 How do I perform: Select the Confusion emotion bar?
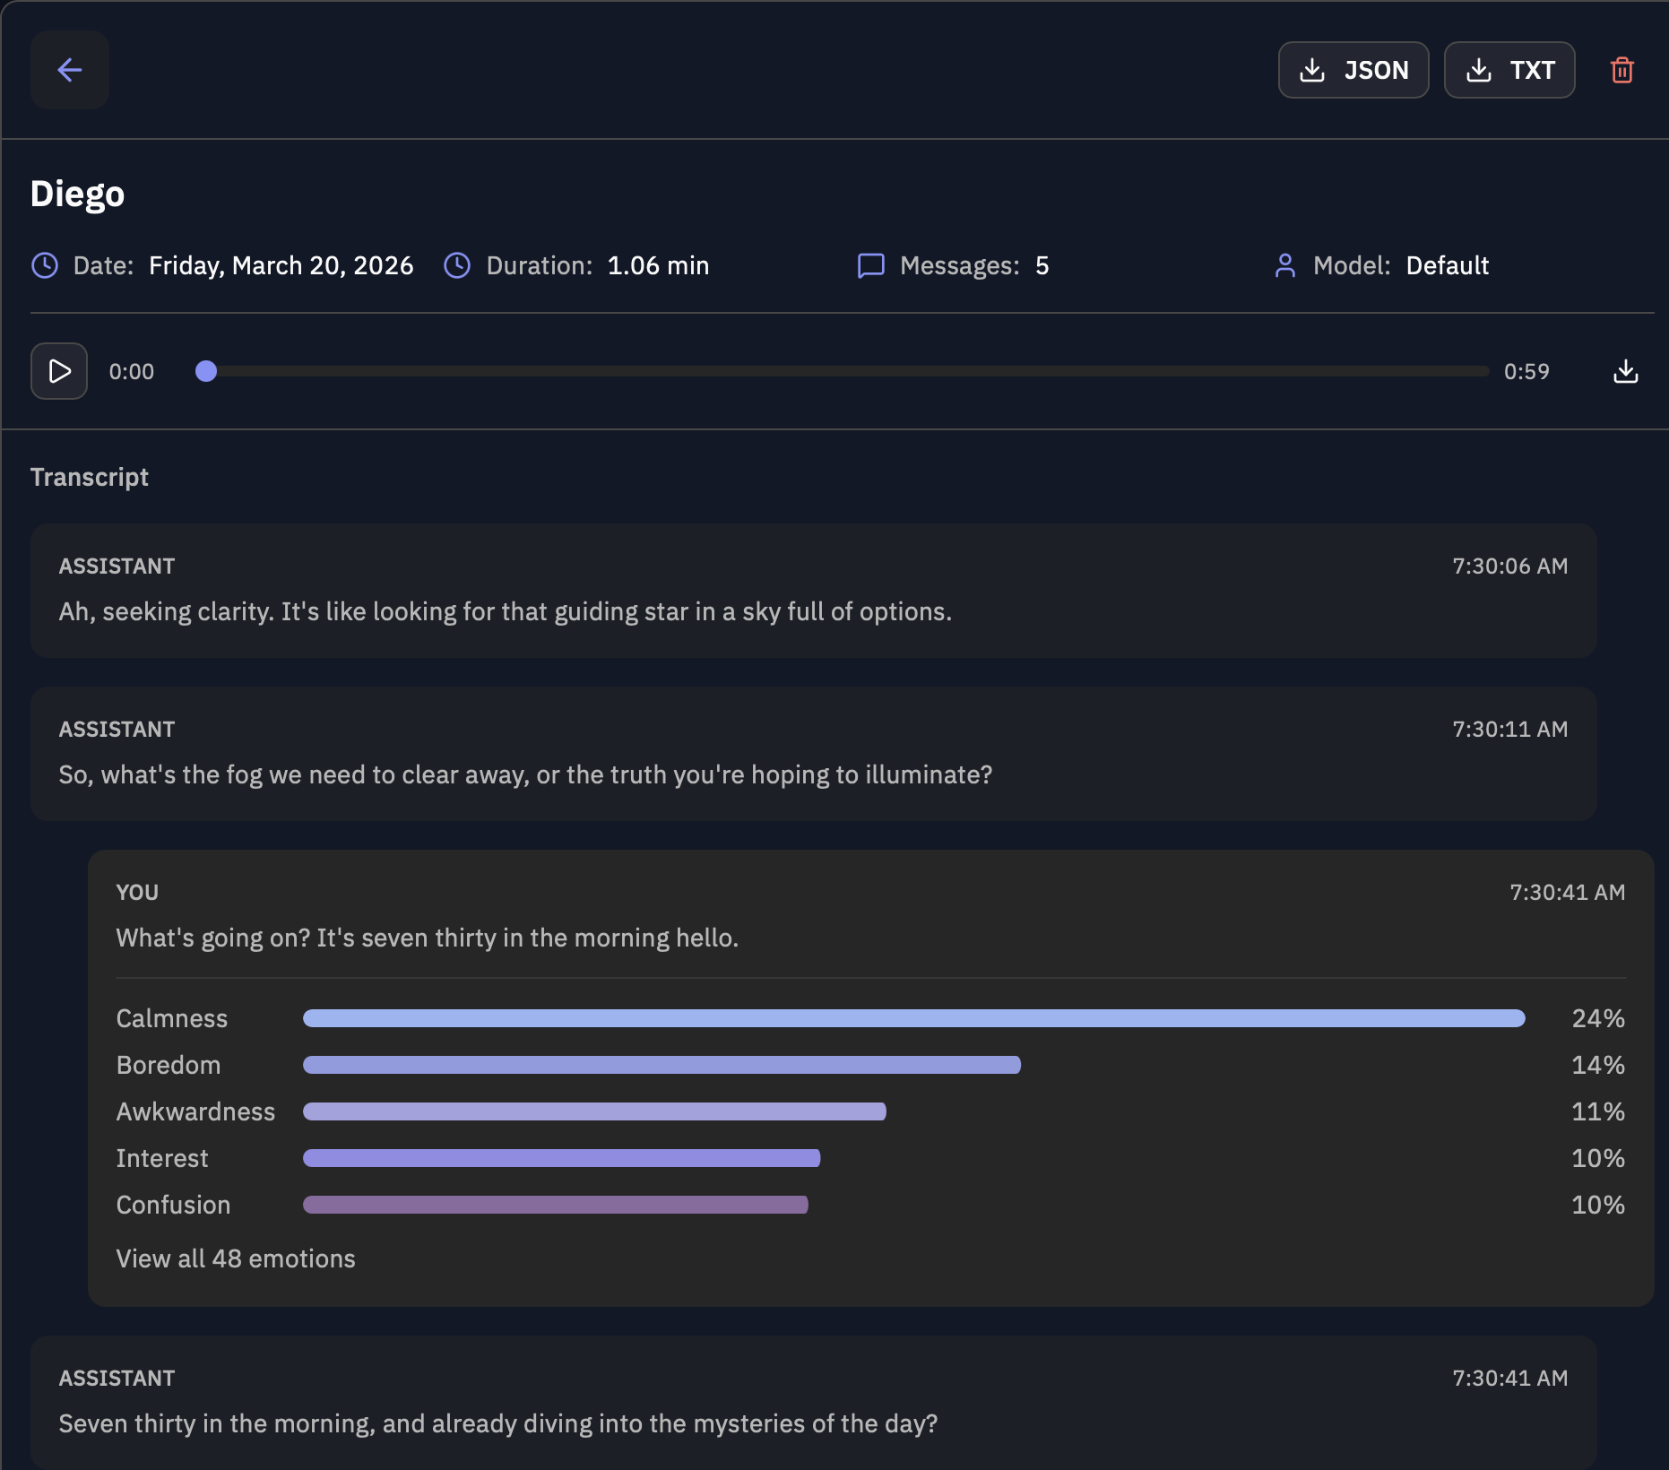(x=556, y=1205)
